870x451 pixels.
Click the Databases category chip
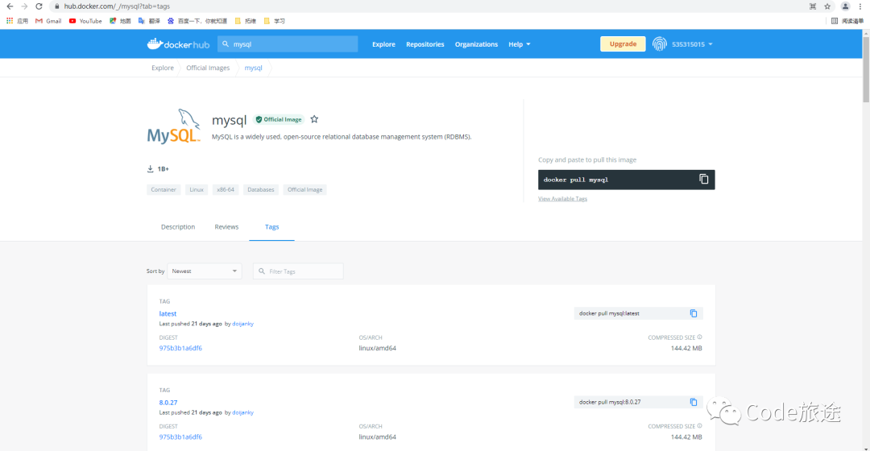(x=261, y=190)
